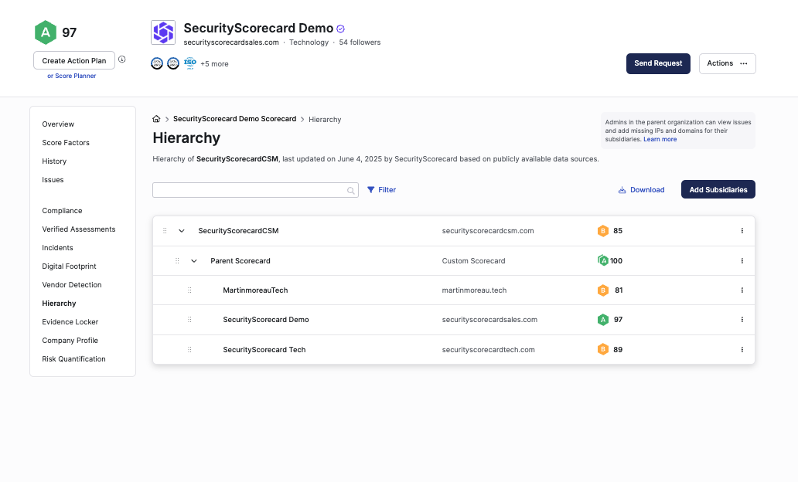Click the info icon beside Create Action Plan

click(x=122, y=59)
